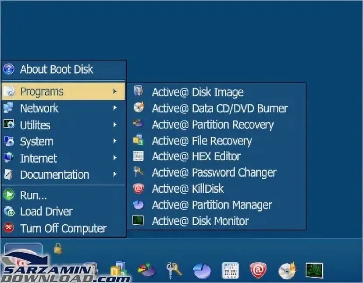Choose Active@ File Recovery menu entry
The height and width of the screenshot is (283, 363).
pyautogui.click(x=216, y=141)
